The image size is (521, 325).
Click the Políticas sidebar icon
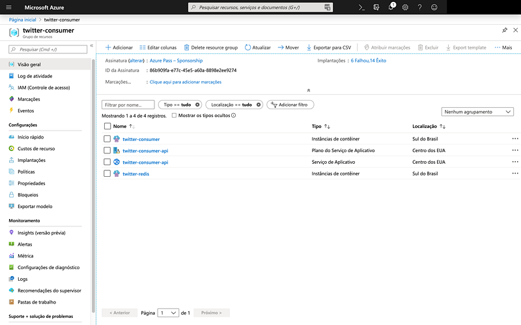[11, 172]
